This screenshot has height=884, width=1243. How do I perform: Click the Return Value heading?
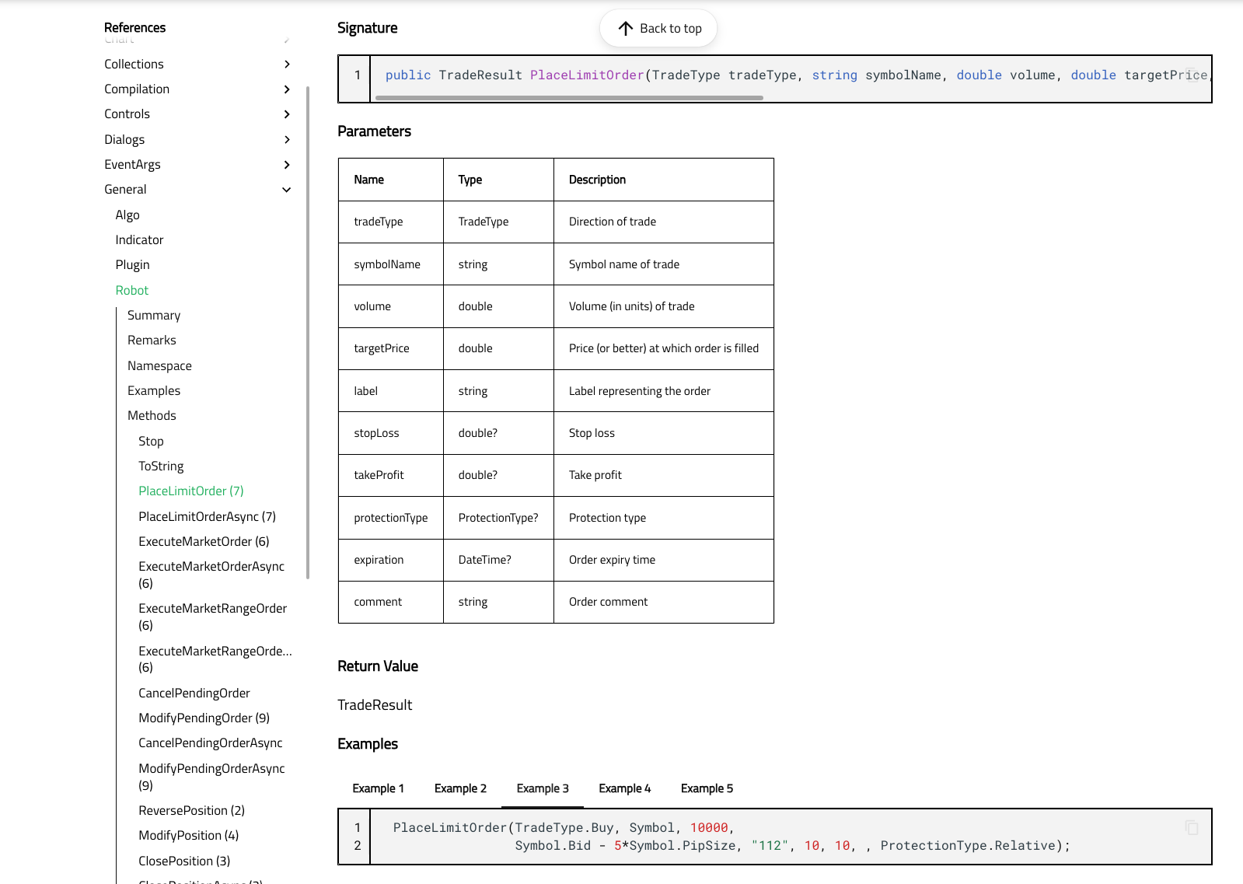pos(378,666)
